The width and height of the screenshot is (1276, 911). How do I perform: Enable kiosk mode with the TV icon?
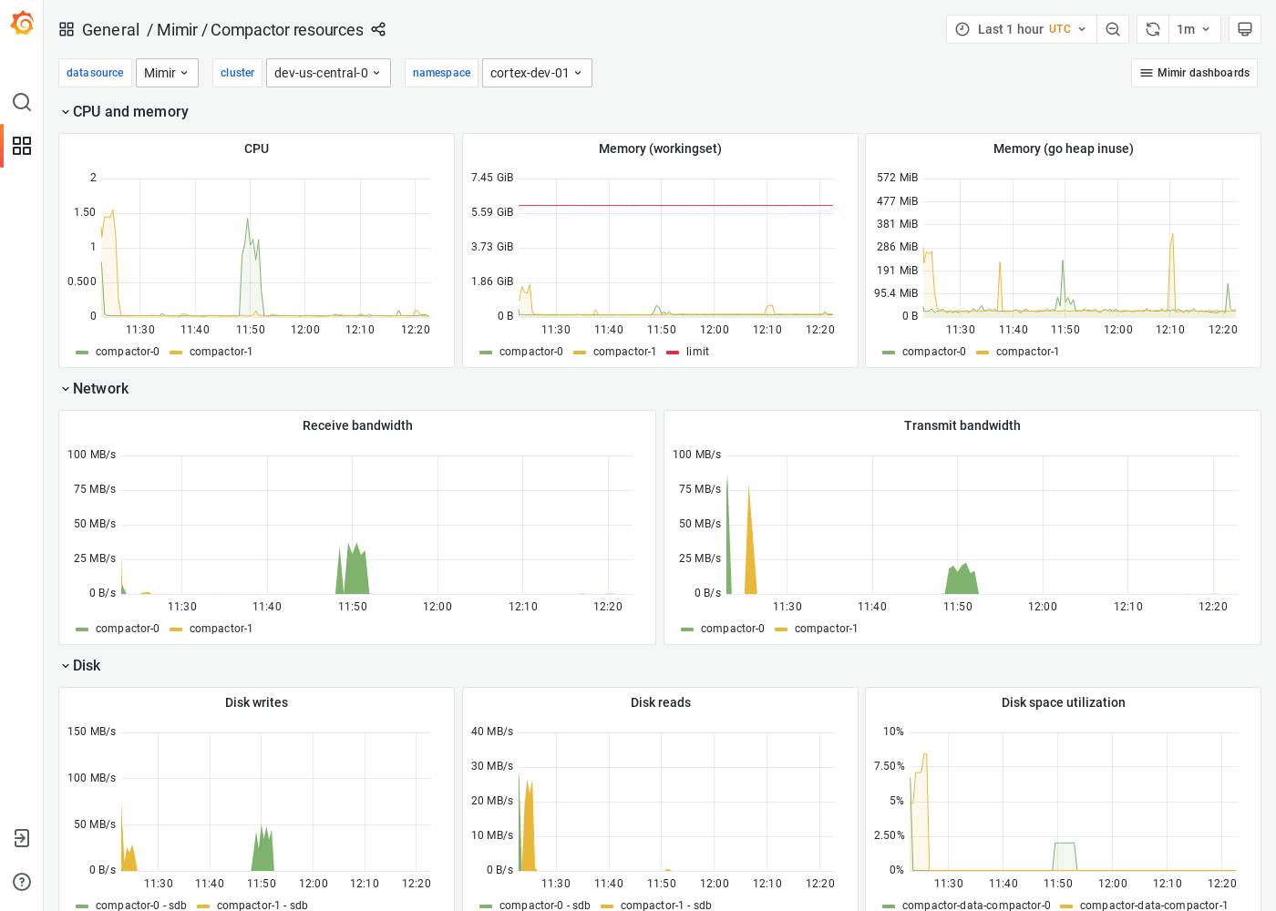pos(1244,28)
